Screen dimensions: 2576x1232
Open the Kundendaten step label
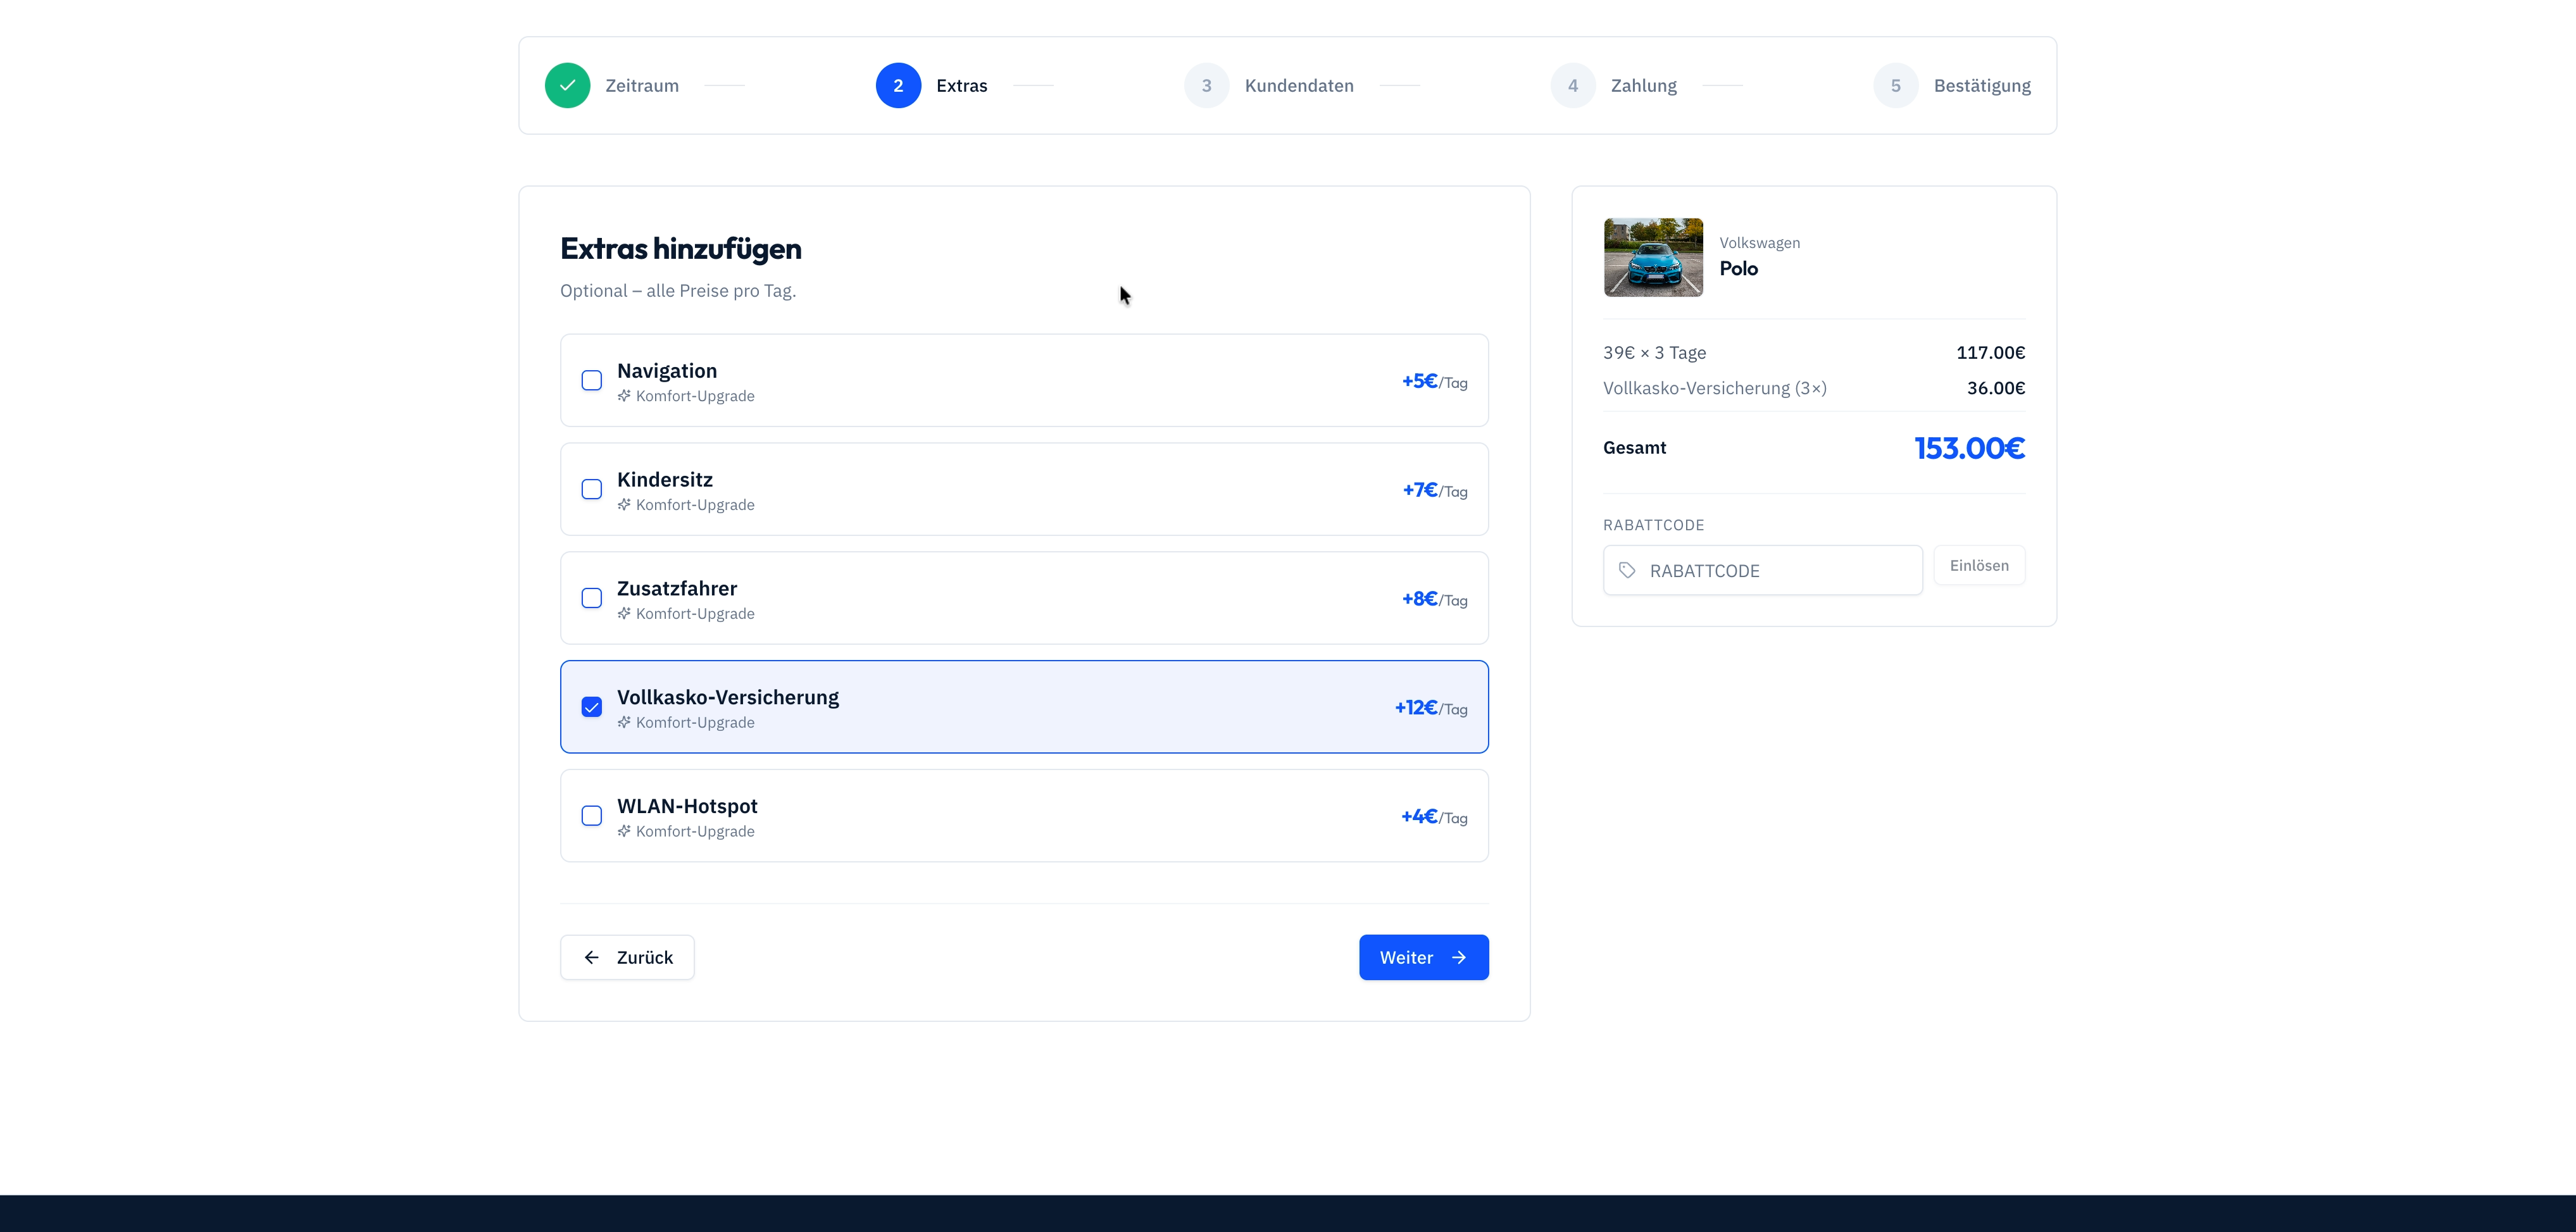(x=1299, y=86)
